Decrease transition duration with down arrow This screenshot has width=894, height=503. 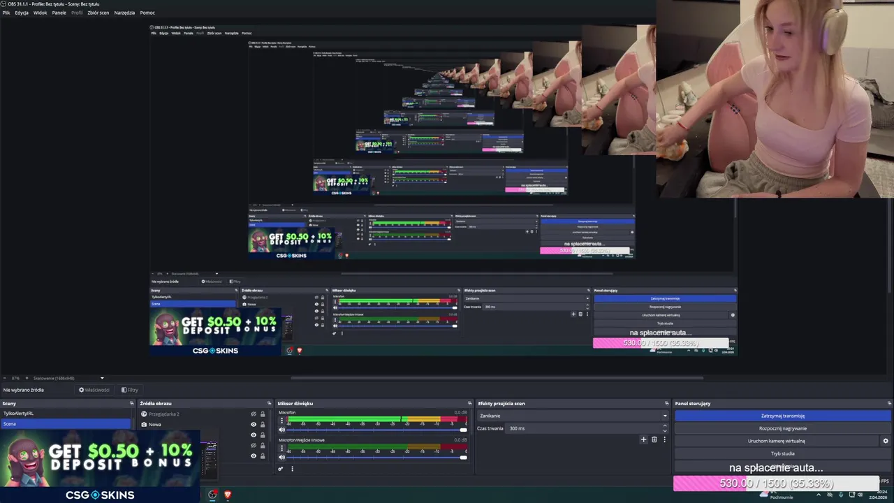tap(665, 430)
